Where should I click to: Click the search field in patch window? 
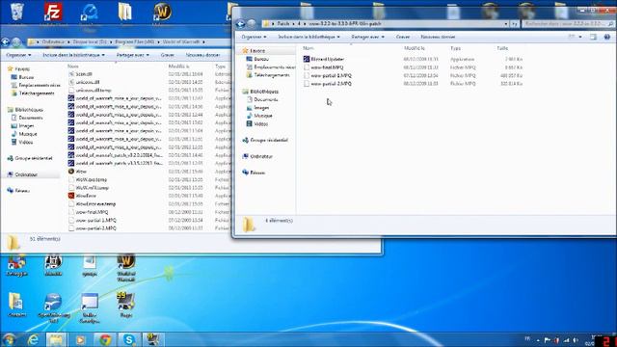[x=568, y=24]
